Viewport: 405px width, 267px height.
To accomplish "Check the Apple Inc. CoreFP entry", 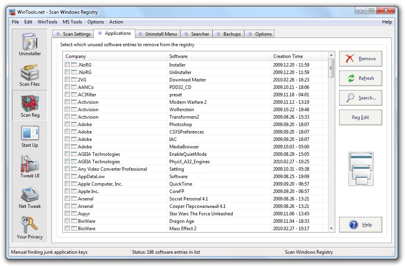I will pos(67,191).
